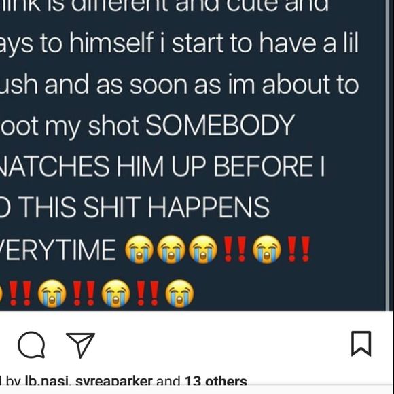Share post using the paper plane icon

pyautogui.click(x=80, y=345)
